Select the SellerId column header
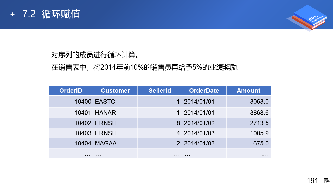The image size is (333, 187). 160,91
